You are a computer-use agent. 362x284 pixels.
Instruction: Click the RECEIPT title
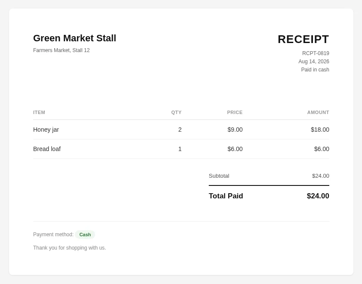pyautogui.click(x=303, y=39)
